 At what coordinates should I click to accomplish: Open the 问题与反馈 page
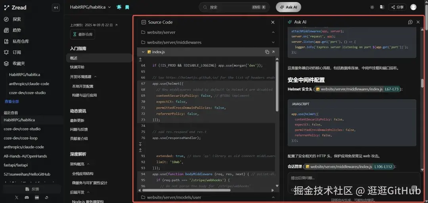click(x=79, y=130)
